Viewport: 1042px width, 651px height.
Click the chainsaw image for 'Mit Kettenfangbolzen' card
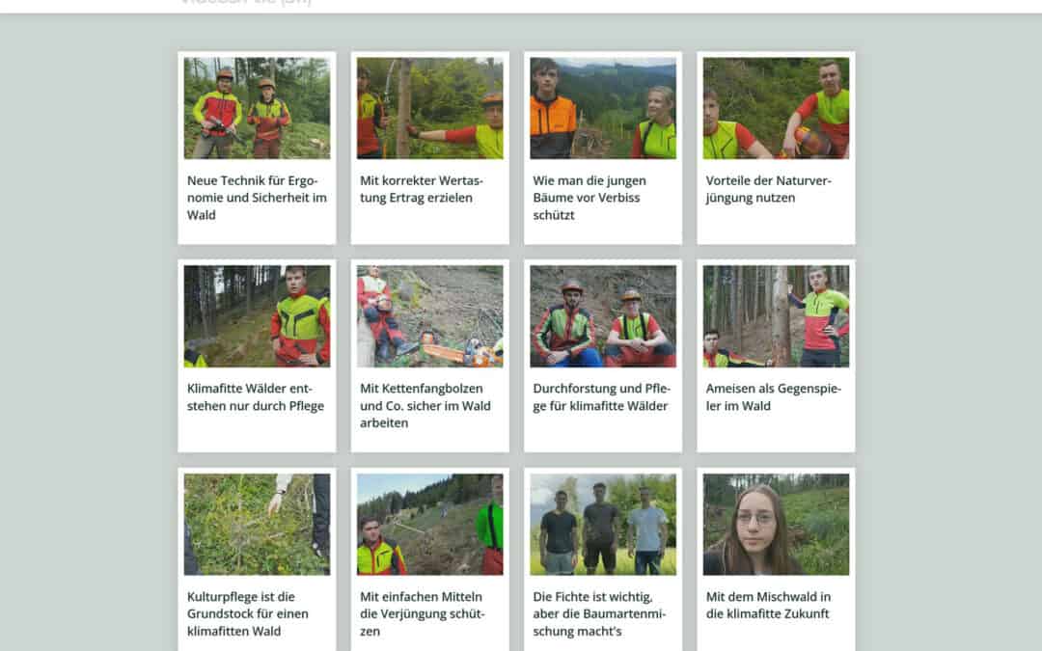pyautogui.click(x=430, y=316)
